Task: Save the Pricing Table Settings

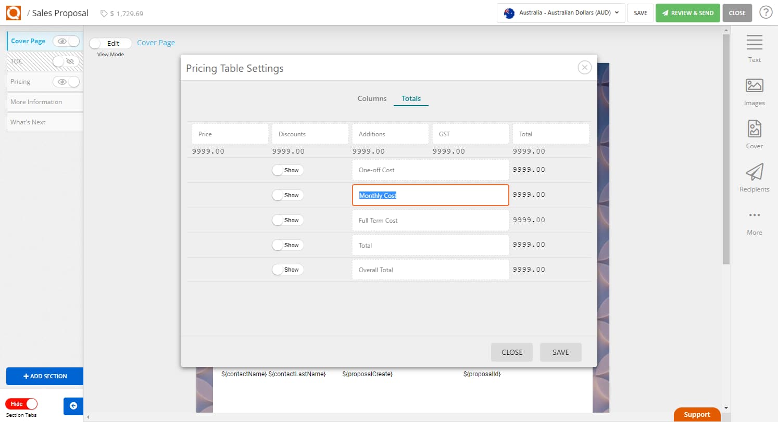Action: (x=560, y=352)
